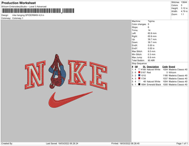Click the red swoosh in the design preview

[x=71, y=100]
